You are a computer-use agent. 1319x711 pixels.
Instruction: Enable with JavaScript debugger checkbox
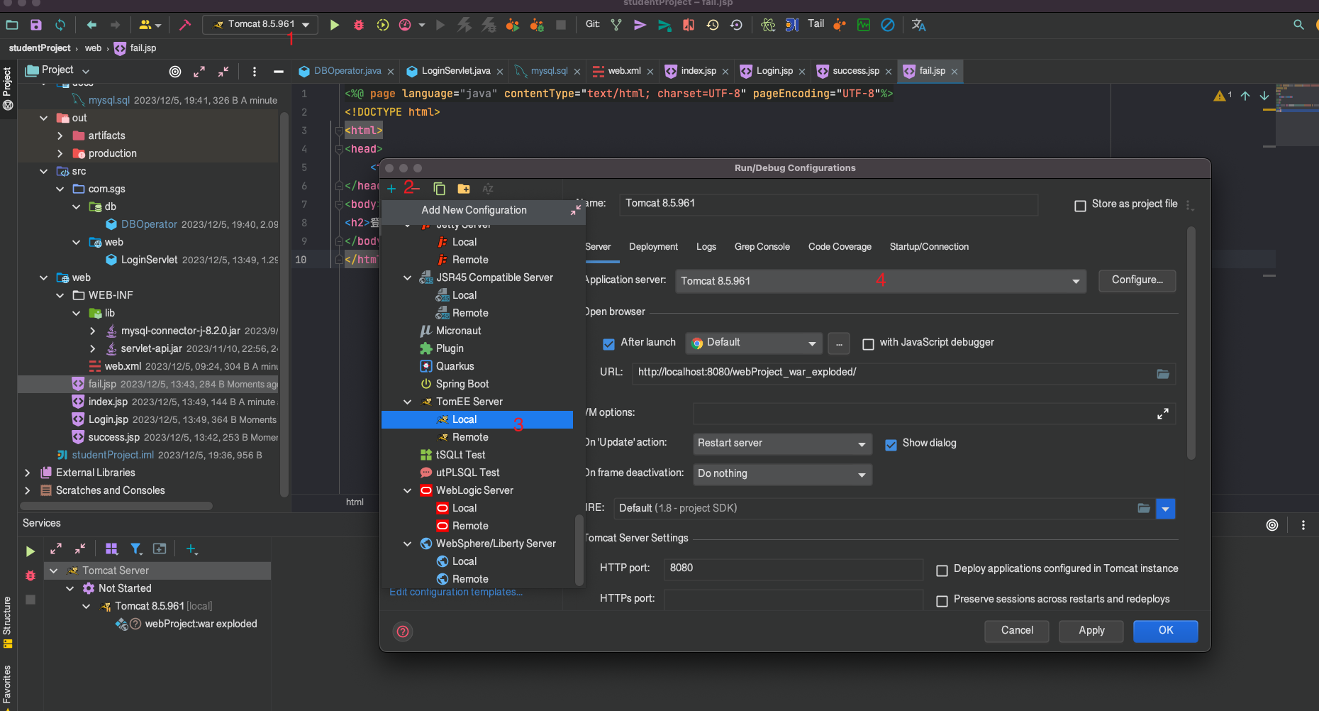click(868, 344)
